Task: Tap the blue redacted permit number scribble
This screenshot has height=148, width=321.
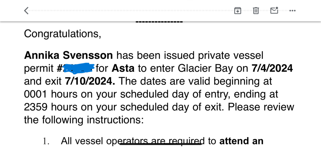Action: 78,68
